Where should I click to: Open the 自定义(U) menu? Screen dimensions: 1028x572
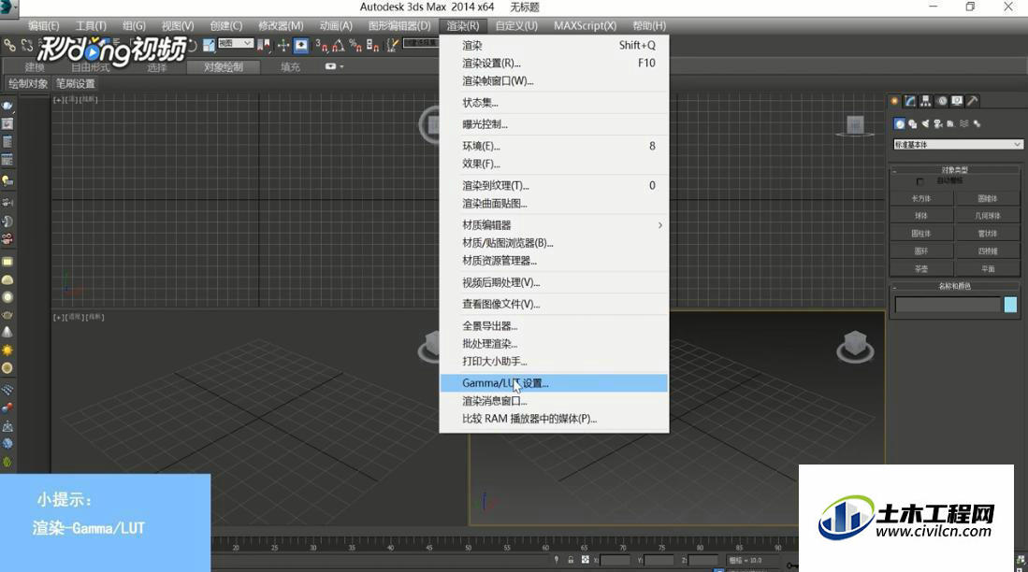point(516,25)
